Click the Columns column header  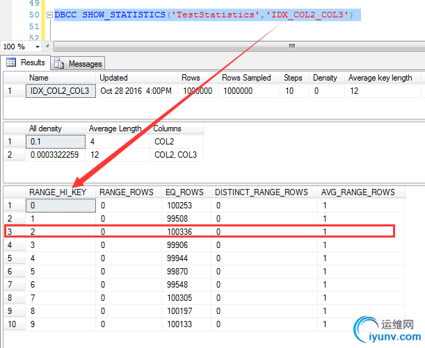coord(177,129)
